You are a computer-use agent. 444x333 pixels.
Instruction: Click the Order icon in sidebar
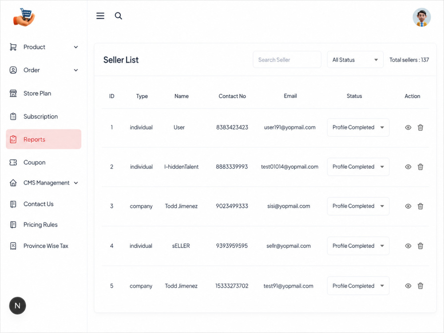pyautogui.click(x=13, y=70)
